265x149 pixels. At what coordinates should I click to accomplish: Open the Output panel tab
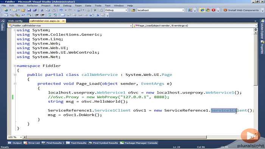[x=15, y=143]
